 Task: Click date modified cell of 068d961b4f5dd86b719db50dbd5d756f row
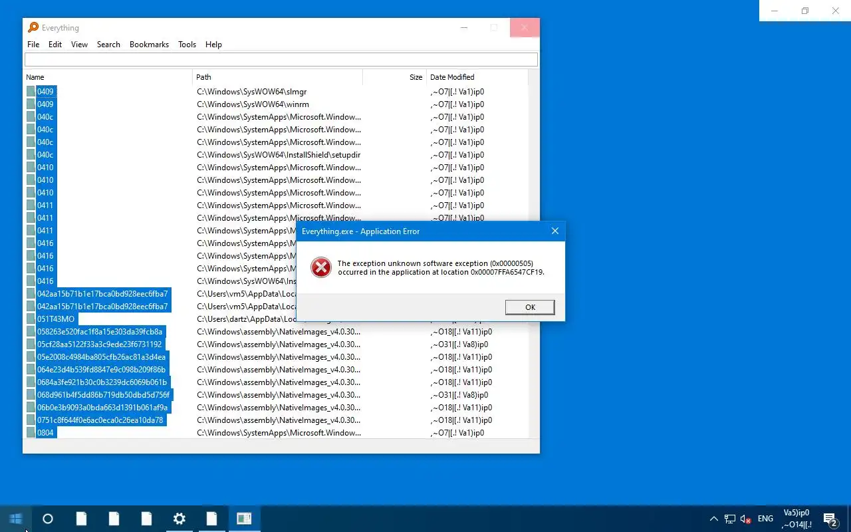(x=459, y=395)
